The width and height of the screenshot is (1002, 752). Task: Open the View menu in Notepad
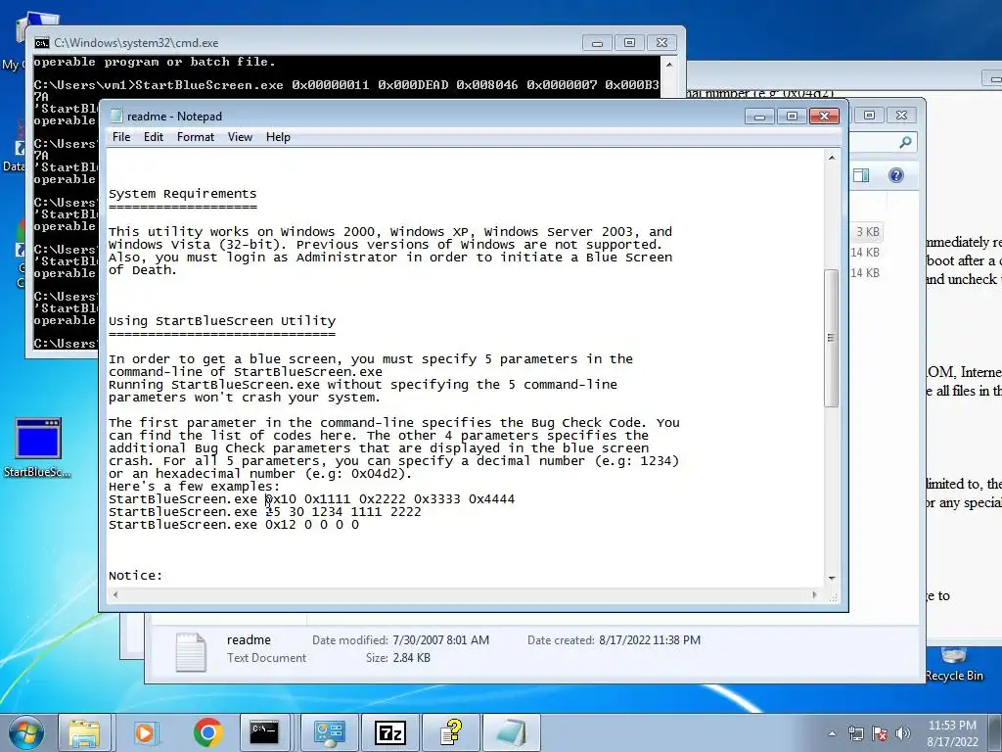(241, 137)
